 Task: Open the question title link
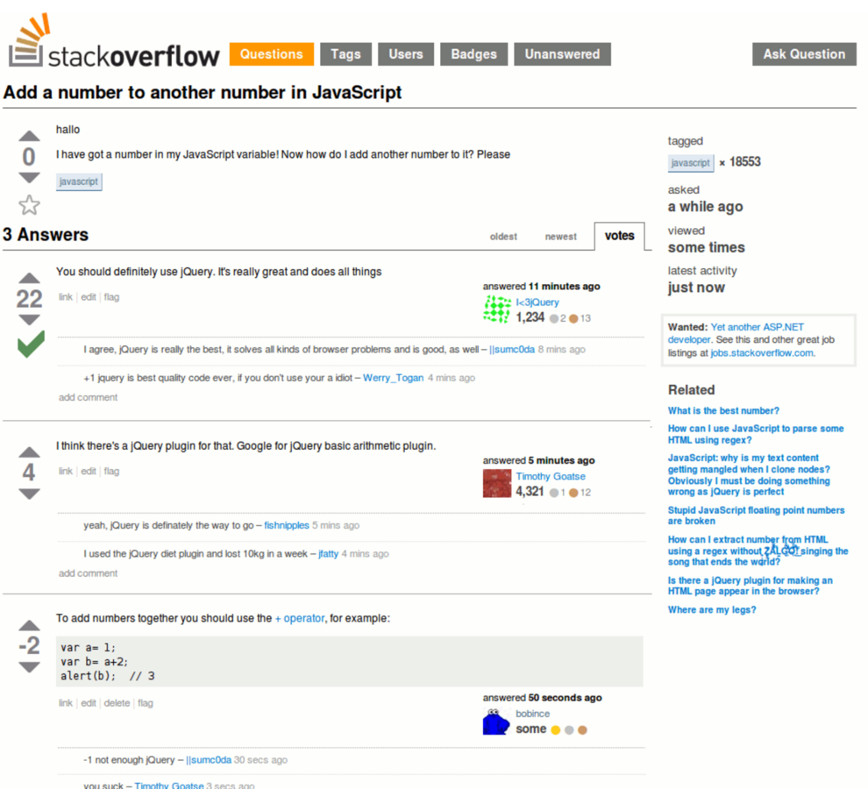(203, 92)
